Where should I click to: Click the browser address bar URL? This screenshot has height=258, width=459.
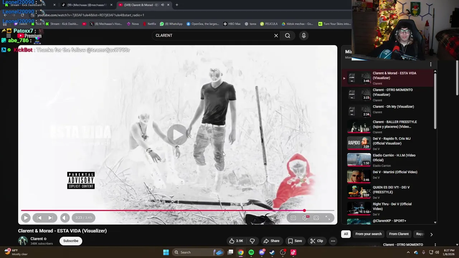pos(91,15)
